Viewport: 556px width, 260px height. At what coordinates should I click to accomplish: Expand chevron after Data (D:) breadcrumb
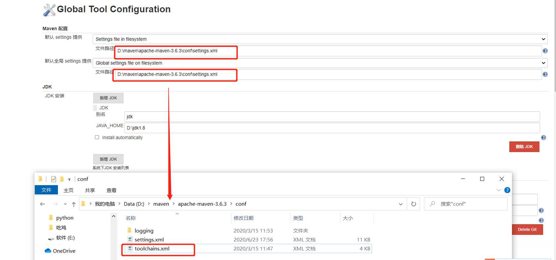(x=149, y=204)
